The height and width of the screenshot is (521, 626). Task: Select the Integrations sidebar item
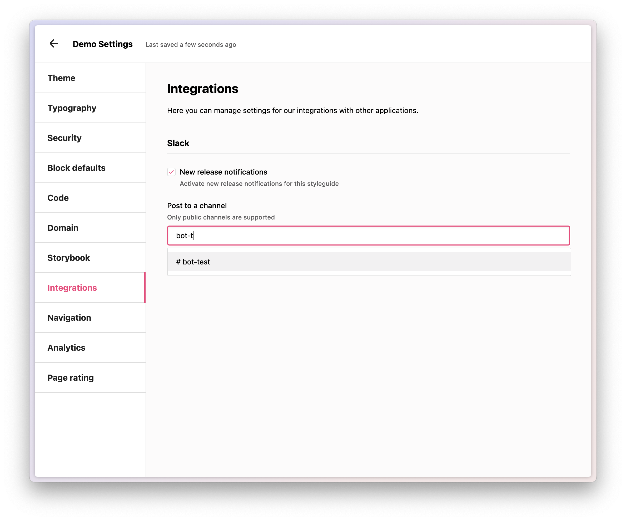click(x=90, y=288)
